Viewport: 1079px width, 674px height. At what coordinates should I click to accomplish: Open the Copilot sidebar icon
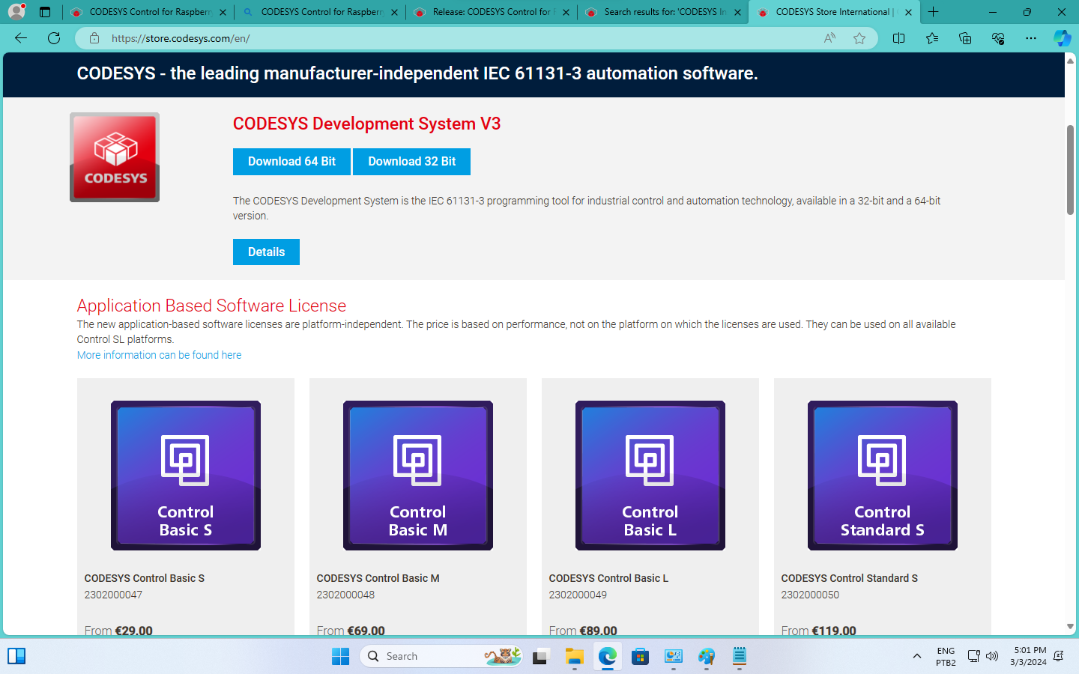tap(1062, 38)
